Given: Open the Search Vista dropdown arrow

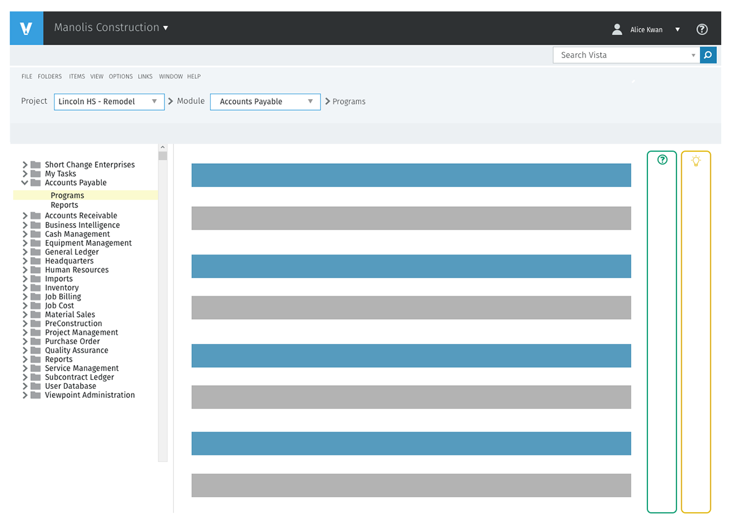Looking at the screenshot, I should click(x=693, y=55).
